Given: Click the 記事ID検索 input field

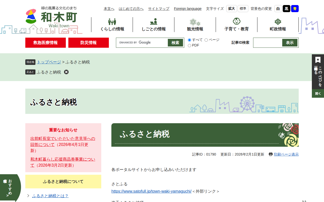Looking at the screenshot, I should tap(268, 43).
